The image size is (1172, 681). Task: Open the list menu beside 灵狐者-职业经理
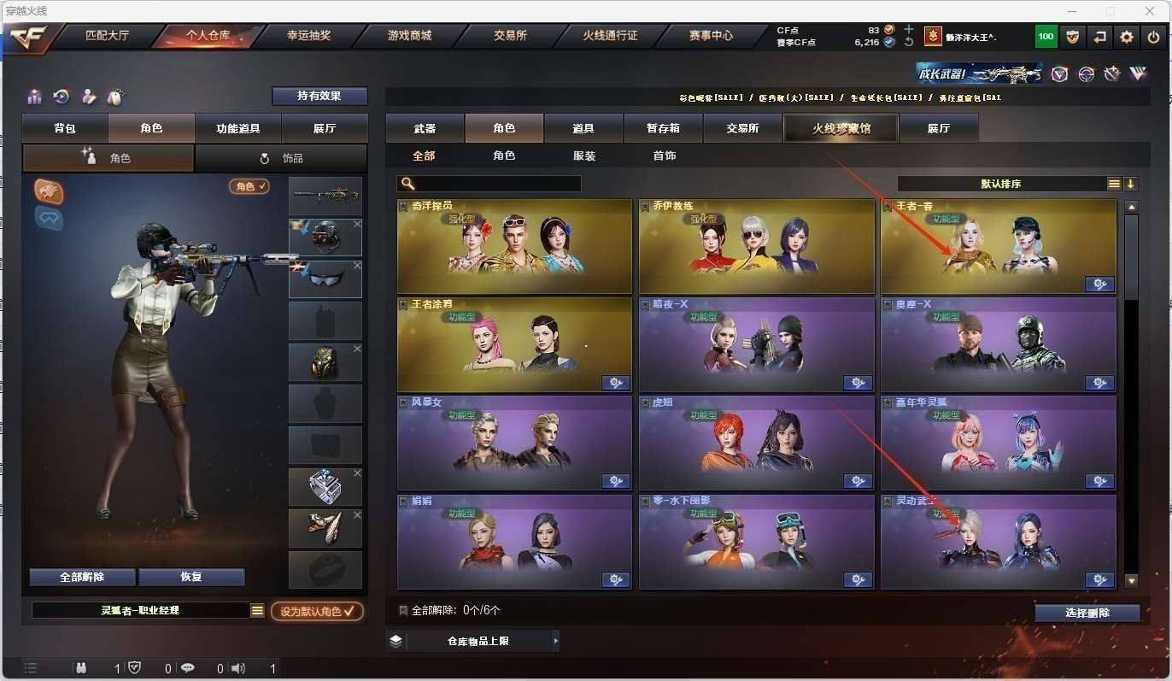(x=257, y=610)
